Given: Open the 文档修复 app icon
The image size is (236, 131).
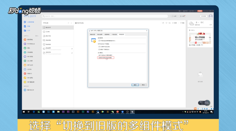Looking at the screenshot, I should [25, 52].
